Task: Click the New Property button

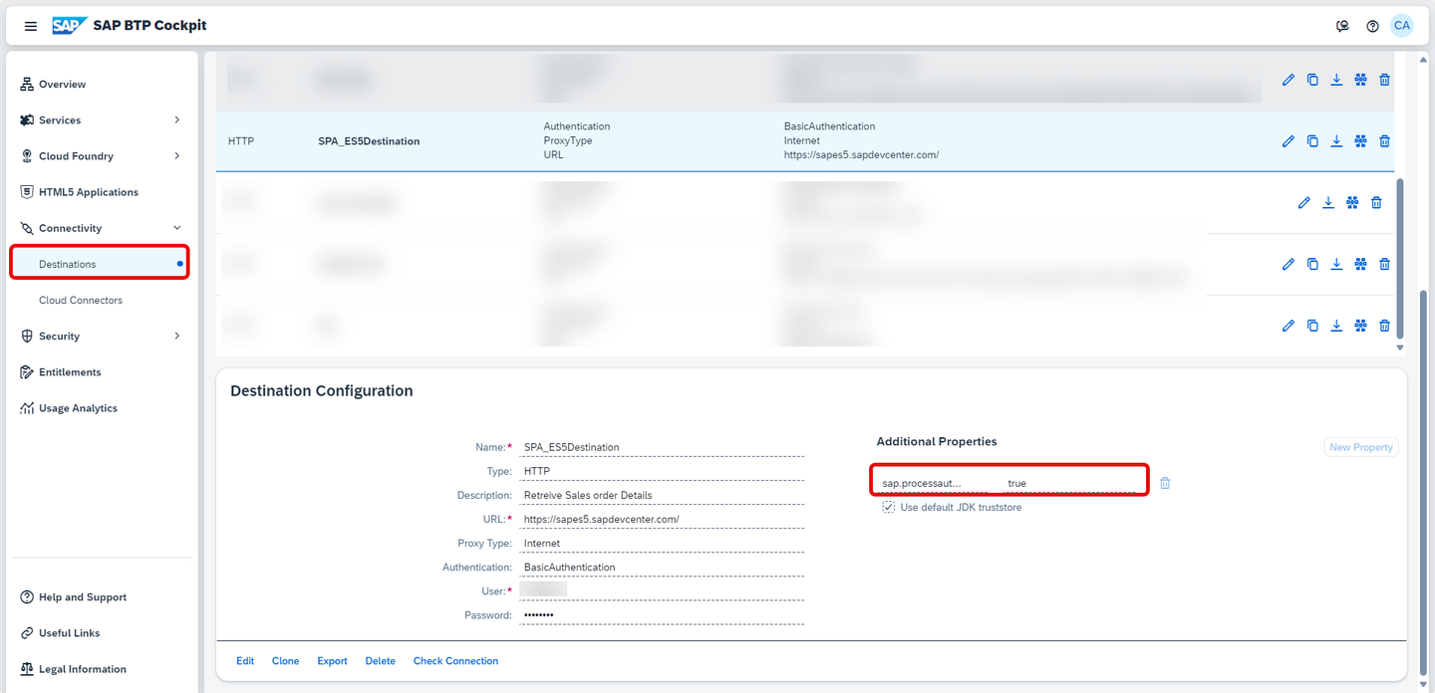Action: coord(1361,447)
